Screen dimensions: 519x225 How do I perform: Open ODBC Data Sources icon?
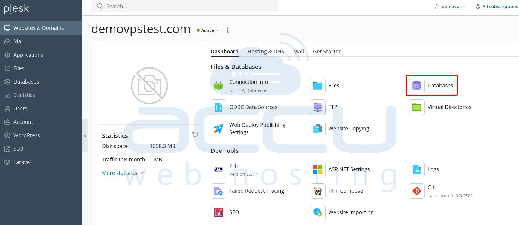219,107
